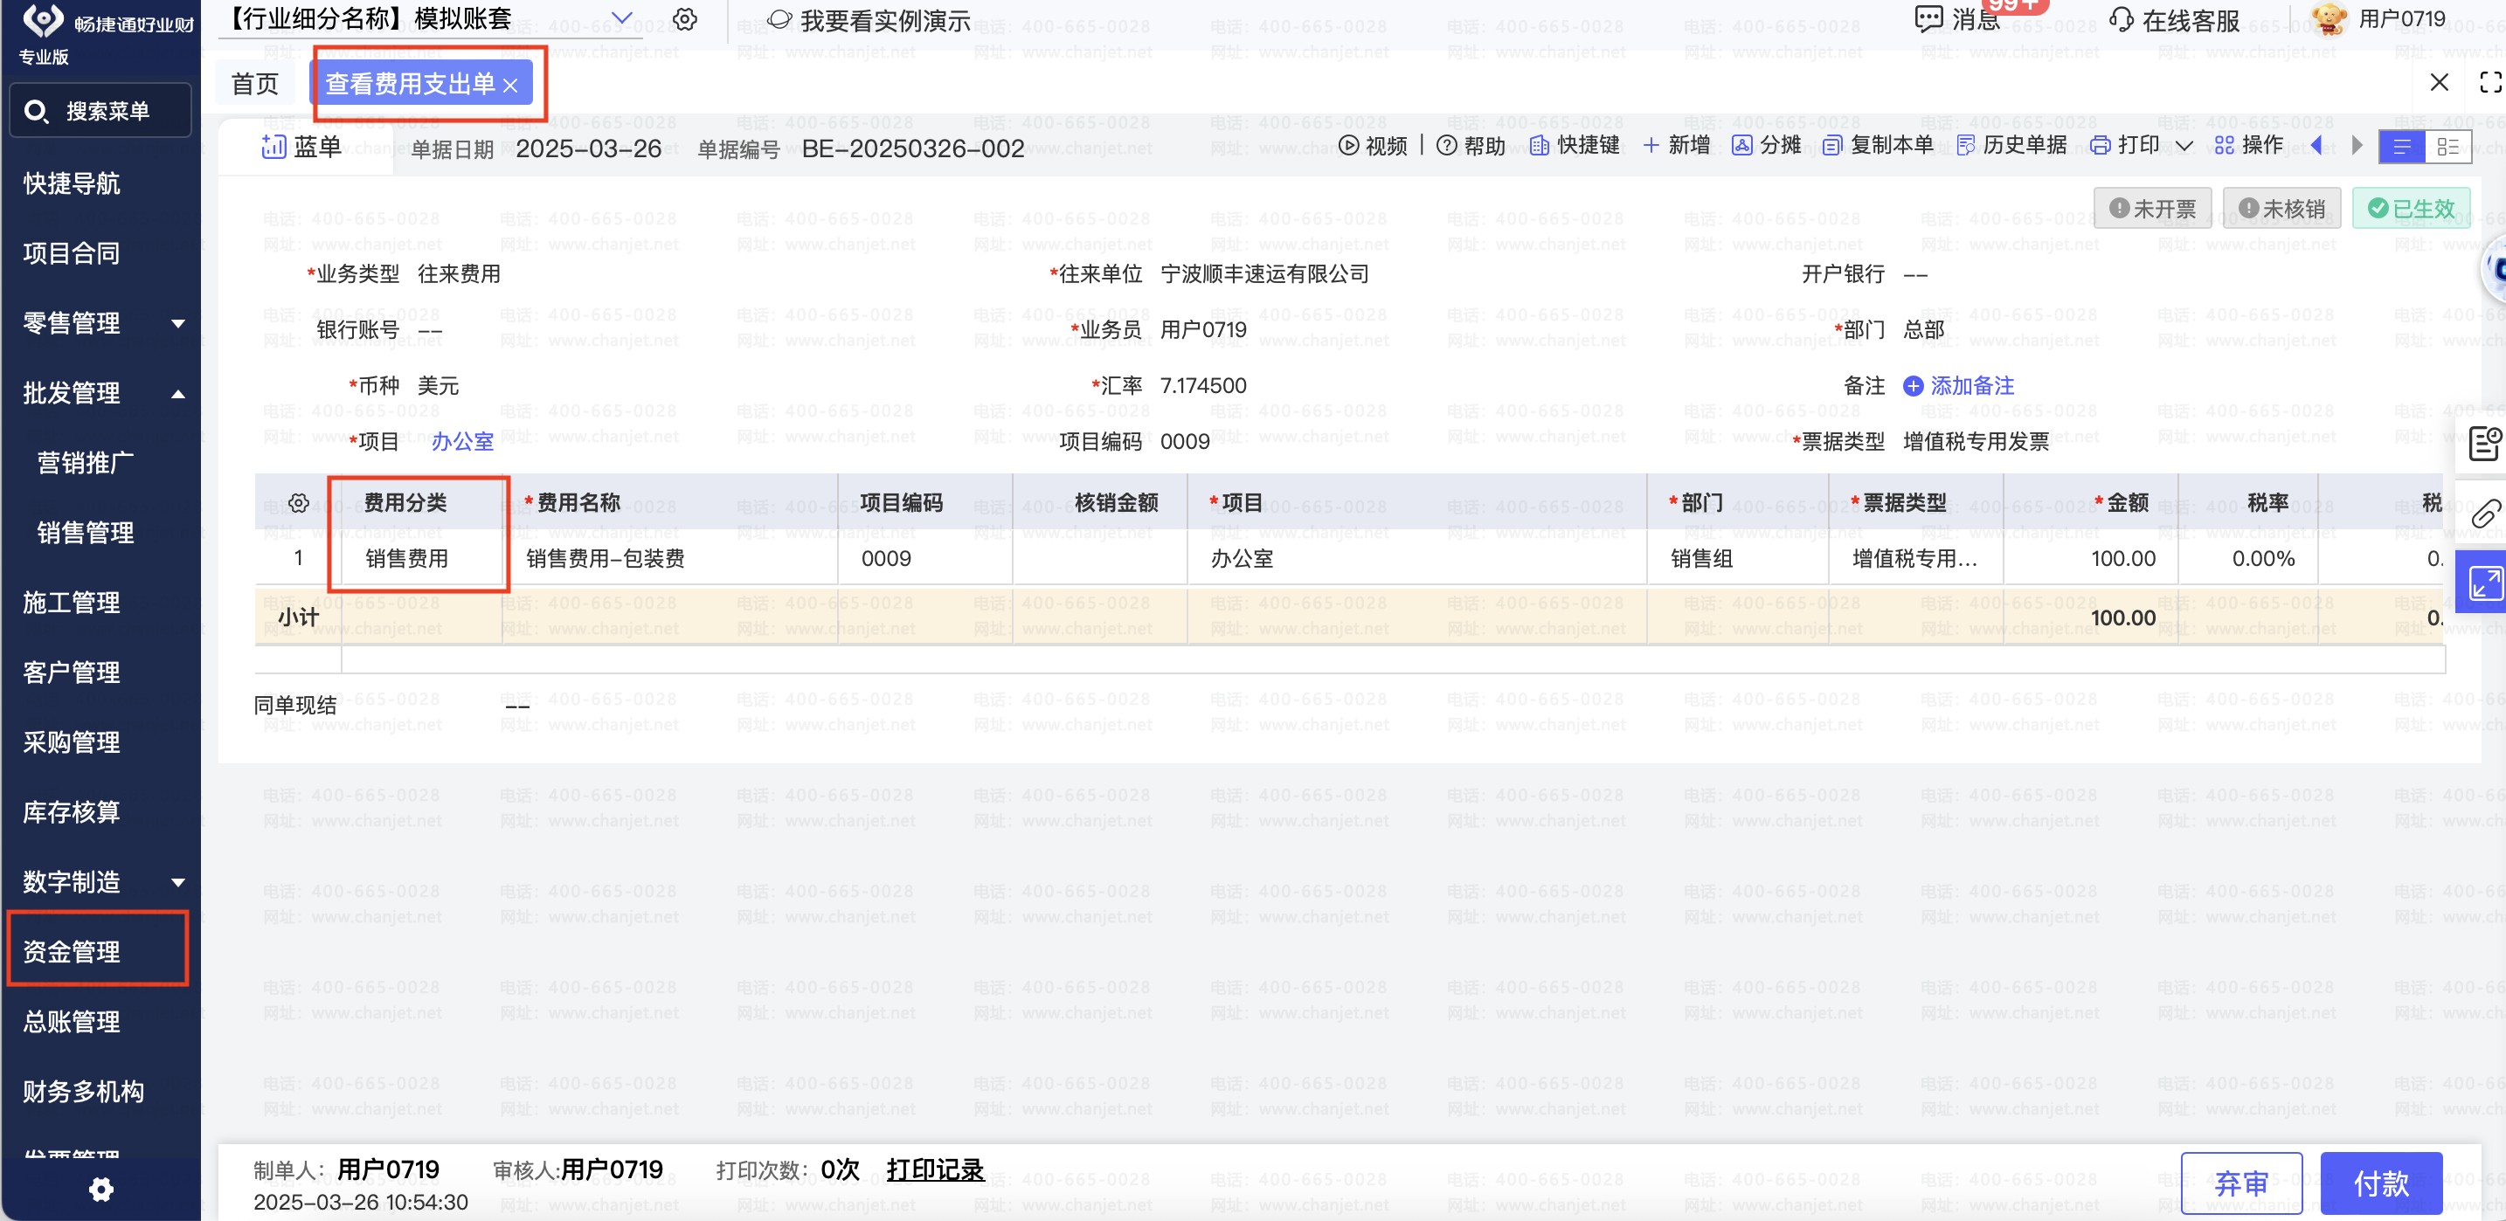Open 历史单据 history documents

click(2011, 146)
